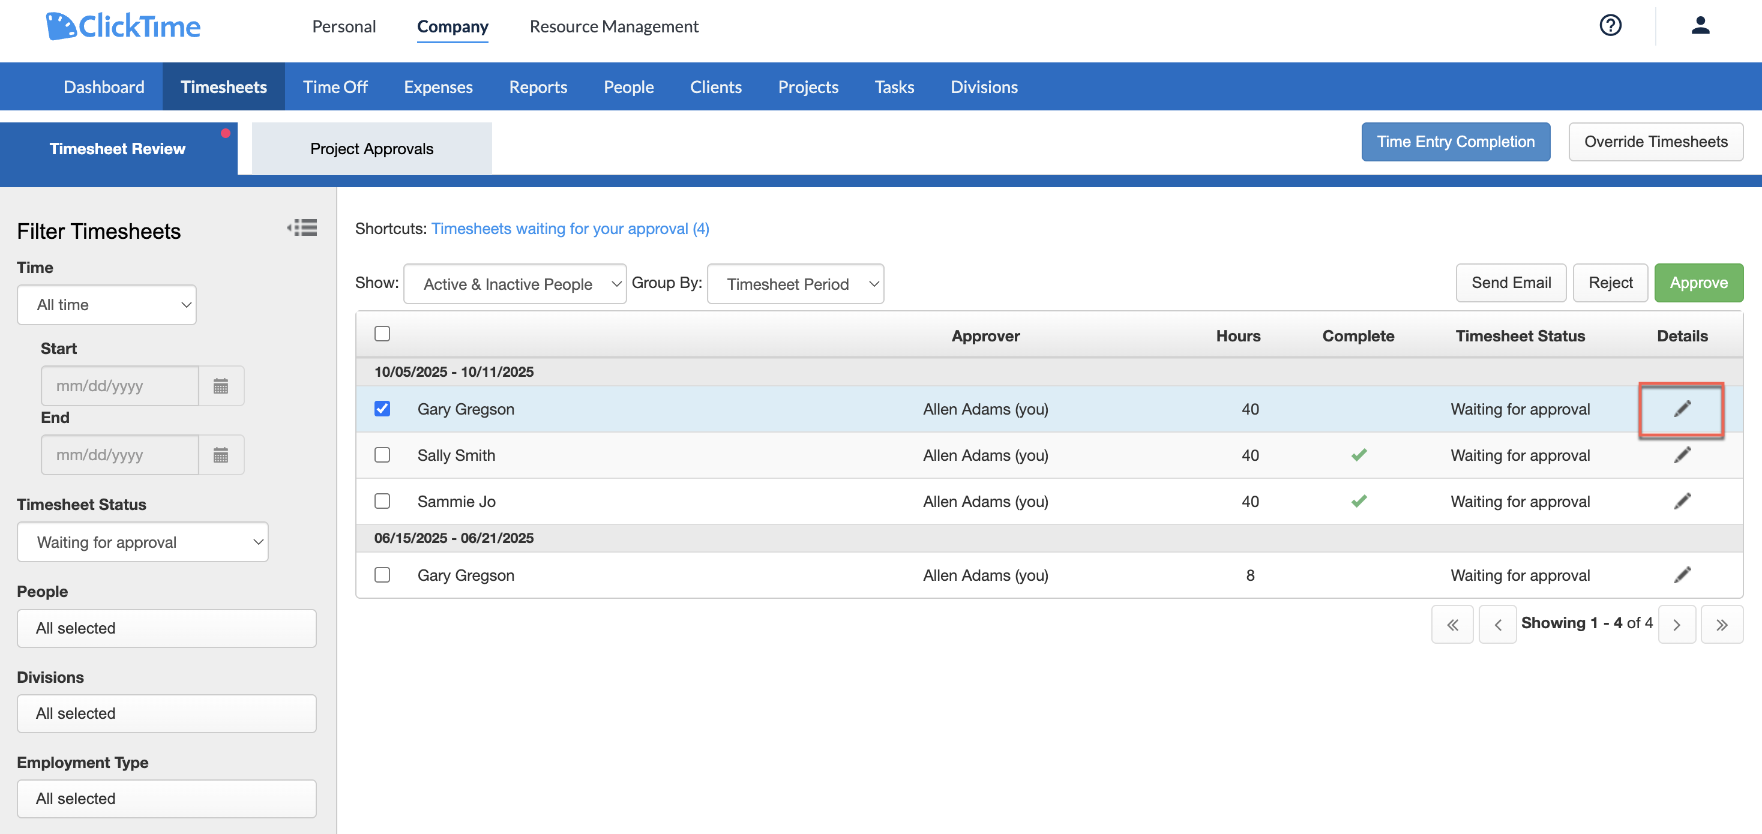Open Resource Management section

[x=613, y=26]
